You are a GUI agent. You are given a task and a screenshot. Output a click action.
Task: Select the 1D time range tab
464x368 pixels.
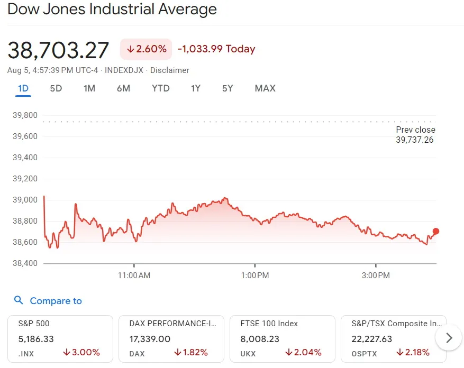click(23, 88)
